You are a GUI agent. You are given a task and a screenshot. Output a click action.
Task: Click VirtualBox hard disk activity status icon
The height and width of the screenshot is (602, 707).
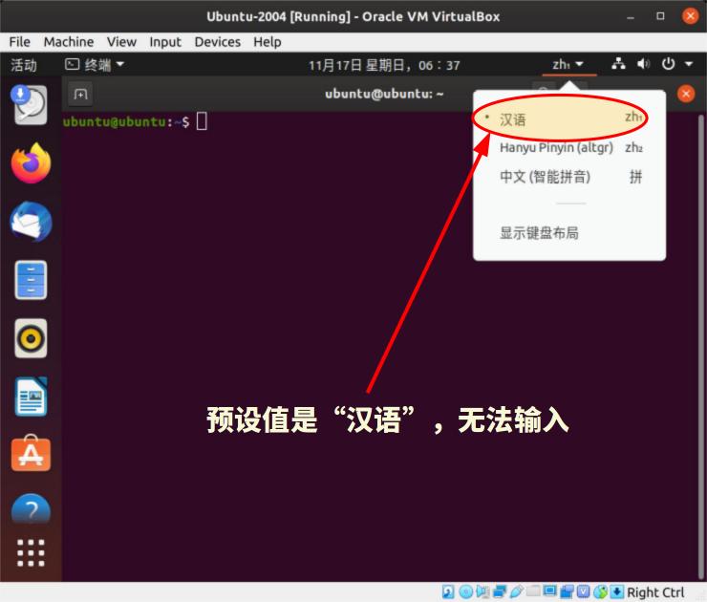448,591
